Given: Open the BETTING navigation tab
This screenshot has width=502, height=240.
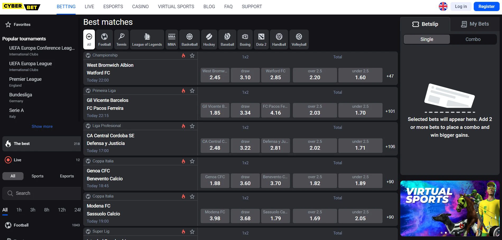Looking at the screenshot, I should pos(66,7).
